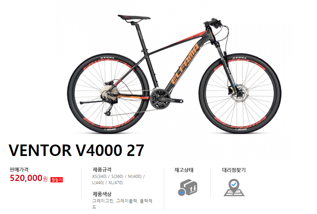Click the red 정찰가 badge
The height and width of the screenshot is (214, 317).
pos(56,180)
